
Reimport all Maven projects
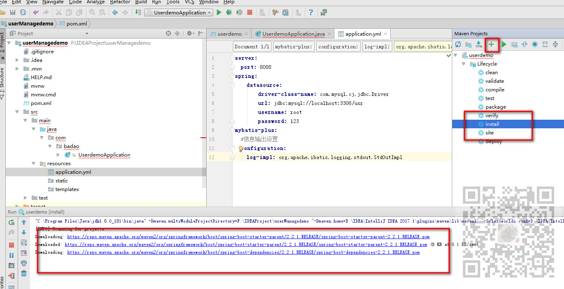coord(458,44)
